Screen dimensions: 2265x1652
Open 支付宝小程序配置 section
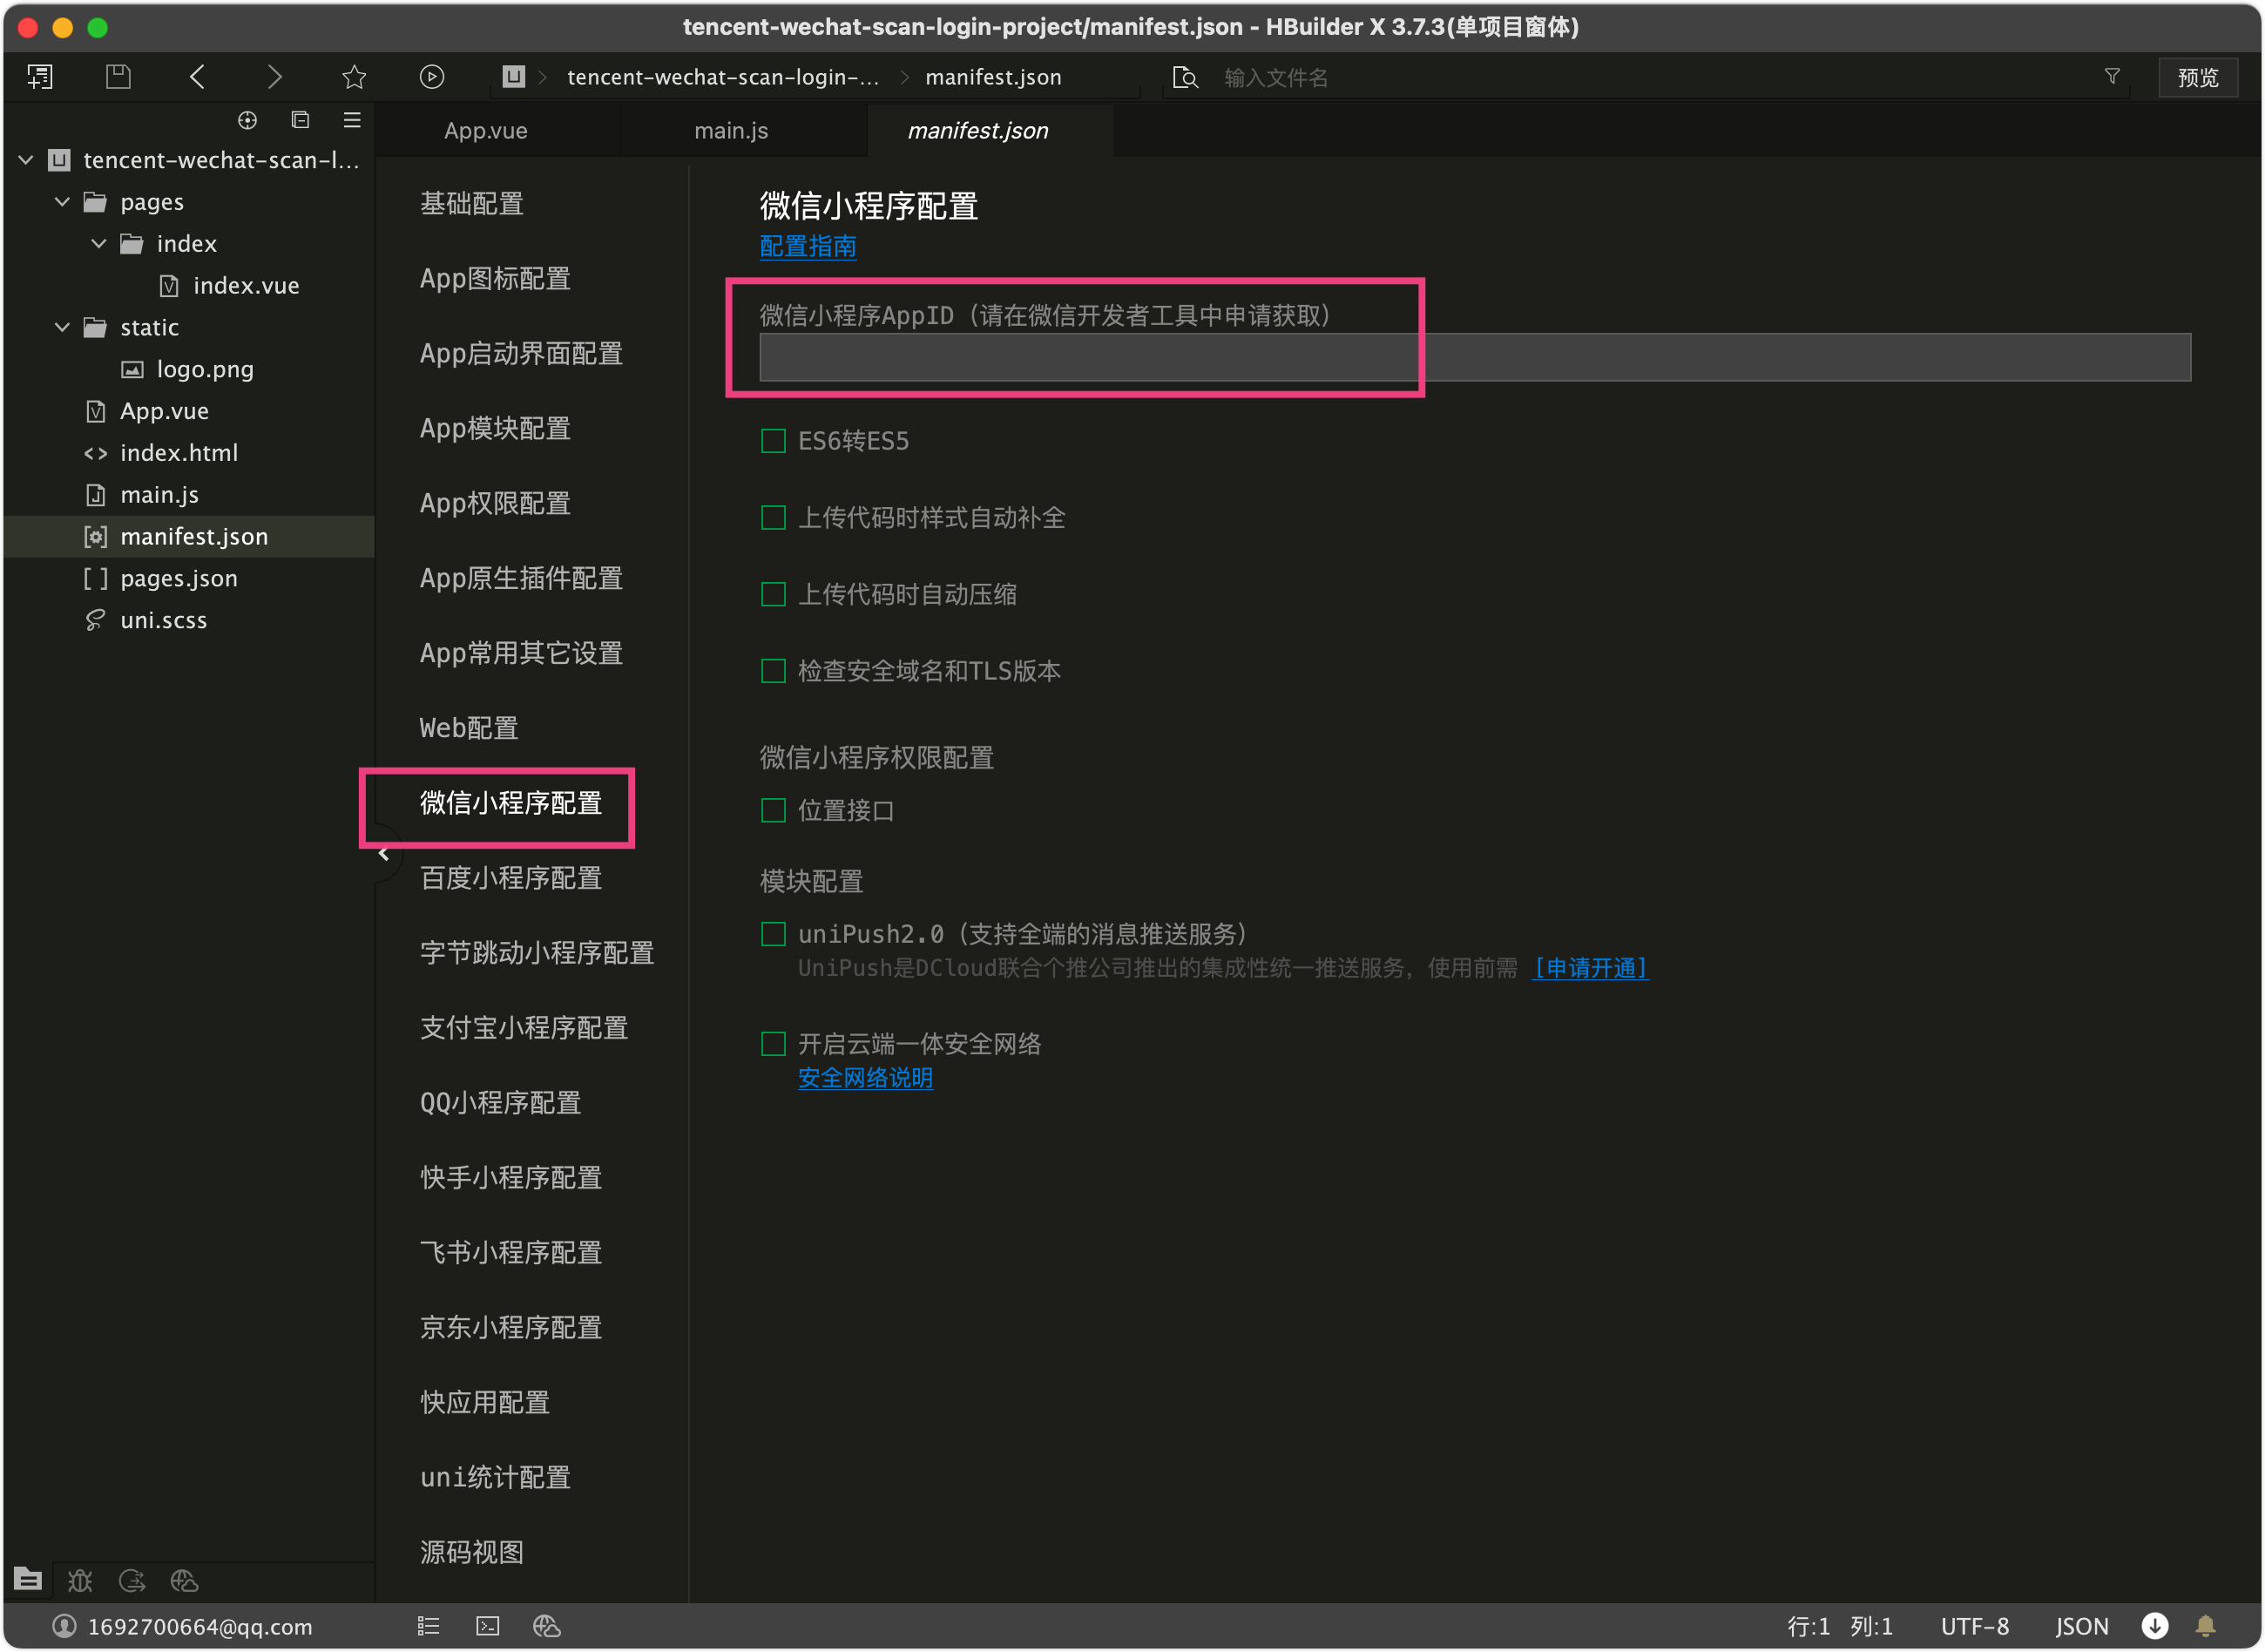coord(524,1028)
